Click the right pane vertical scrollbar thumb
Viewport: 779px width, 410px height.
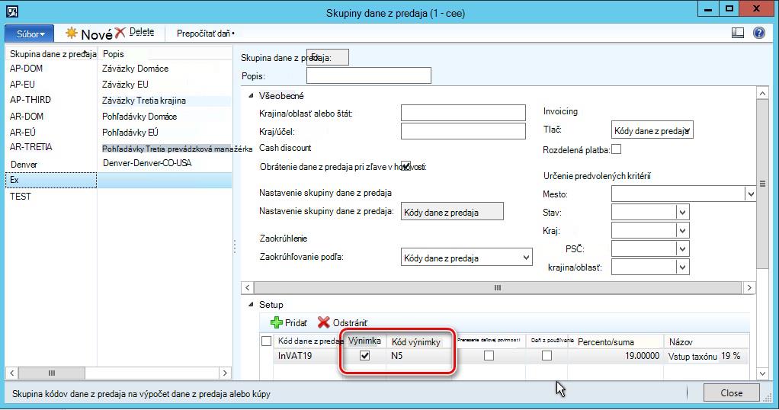pos(762,184)
